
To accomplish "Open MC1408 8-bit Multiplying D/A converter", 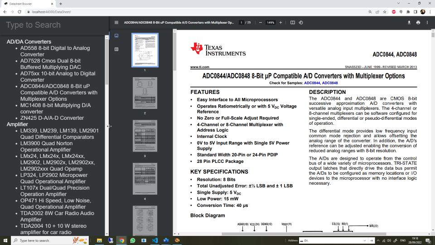I will (55, 108).
